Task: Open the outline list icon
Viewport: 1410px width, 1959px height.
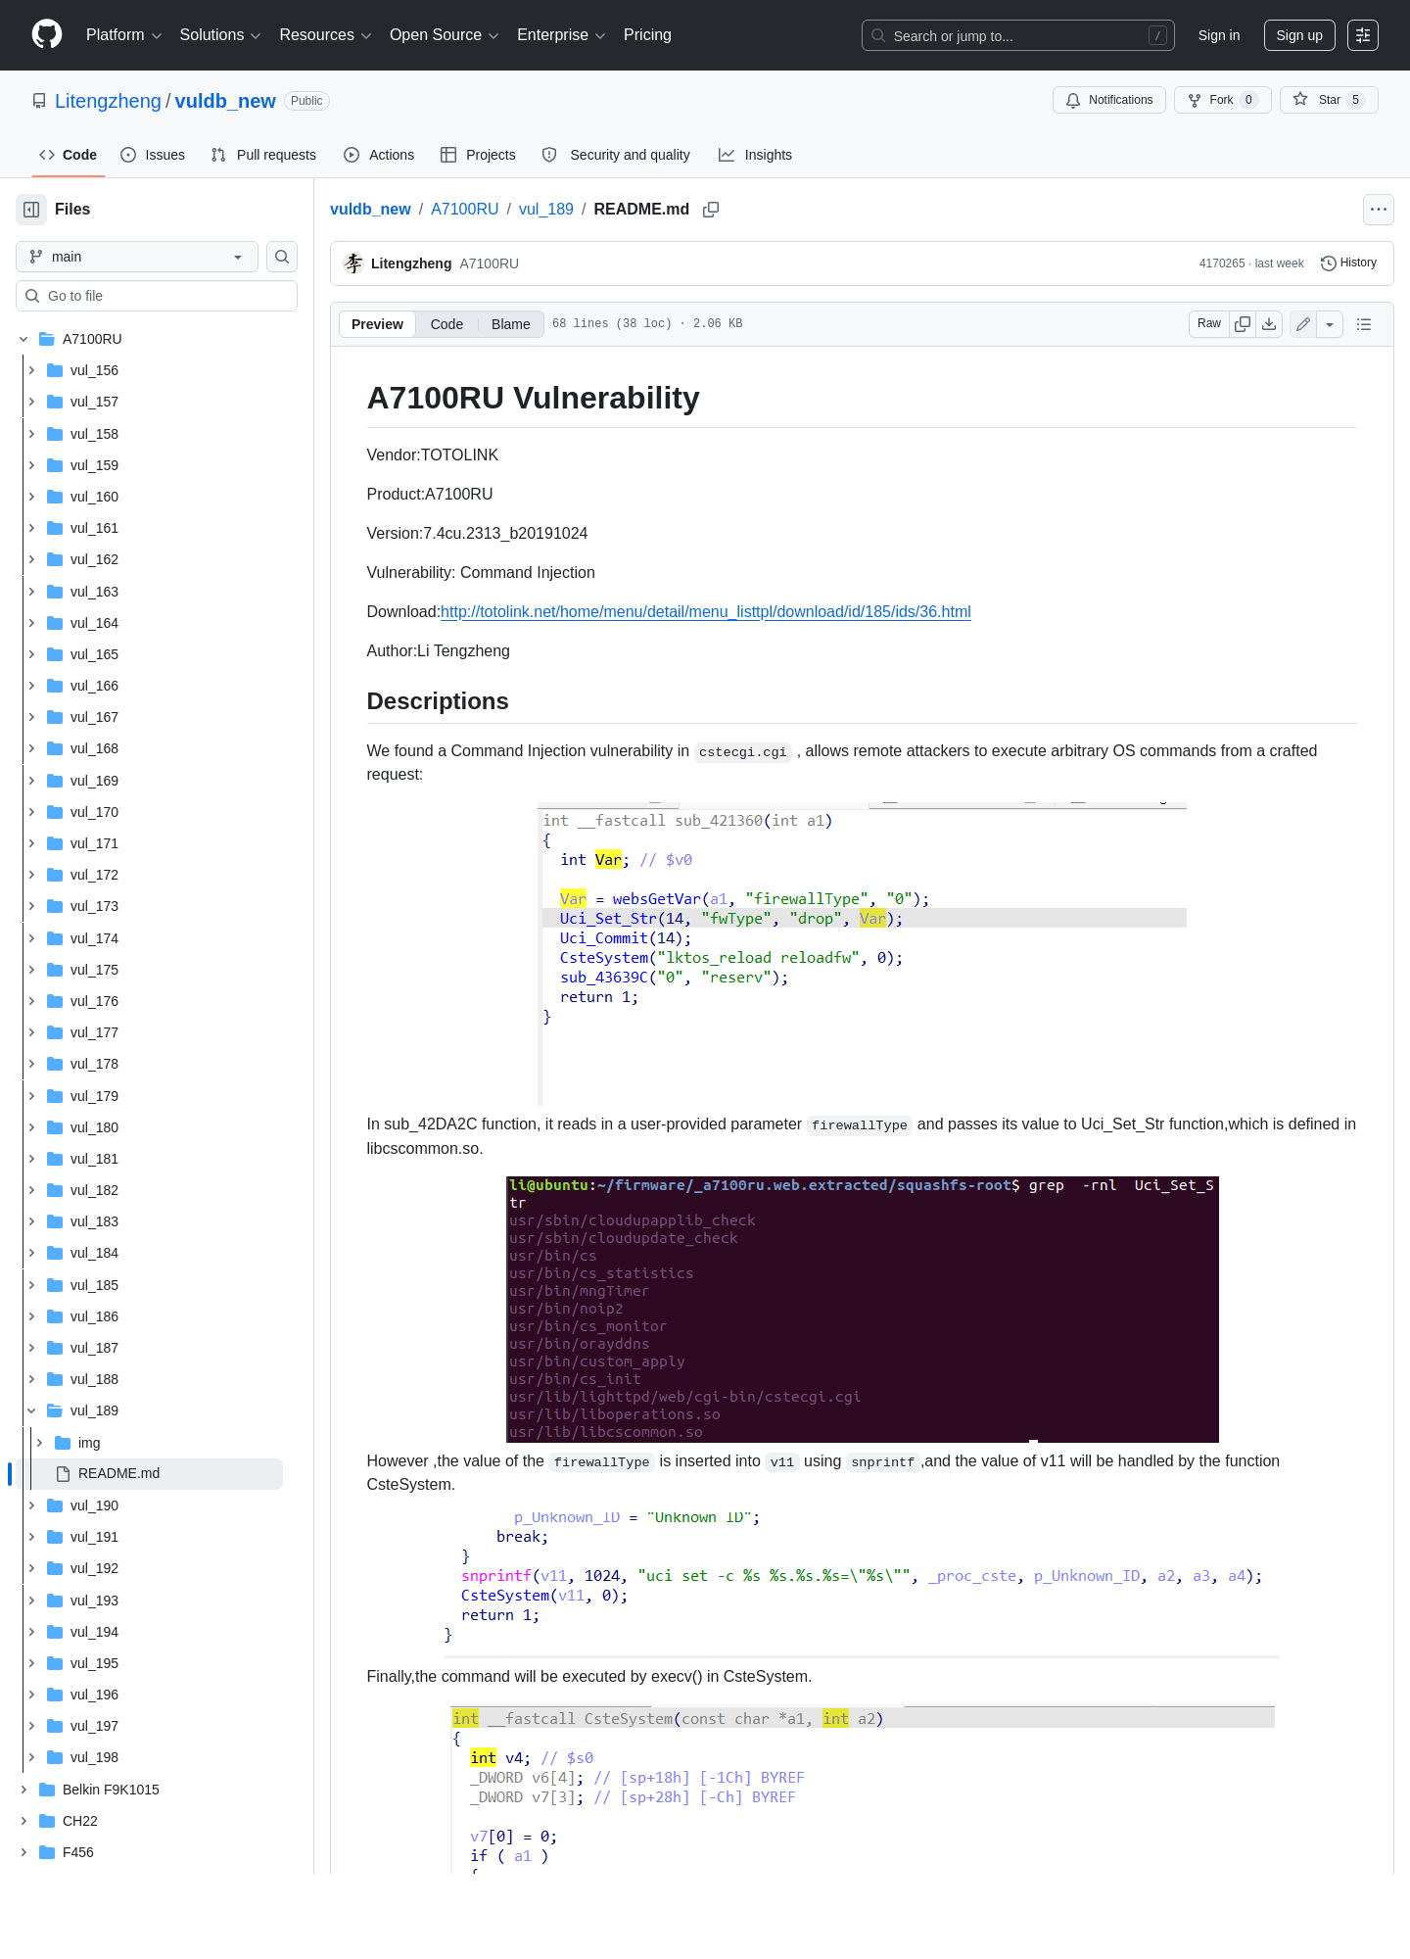Action: [1364, 324]
